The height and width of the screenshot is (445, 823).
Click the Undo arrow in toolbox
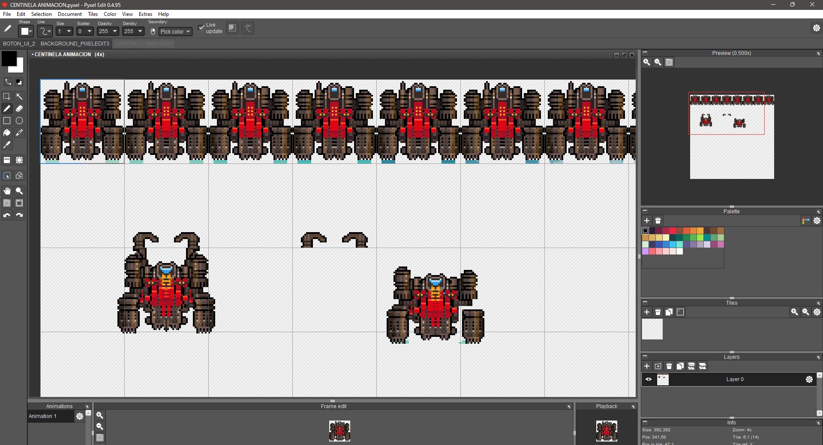pyautogui.click(x=7, y=215)
